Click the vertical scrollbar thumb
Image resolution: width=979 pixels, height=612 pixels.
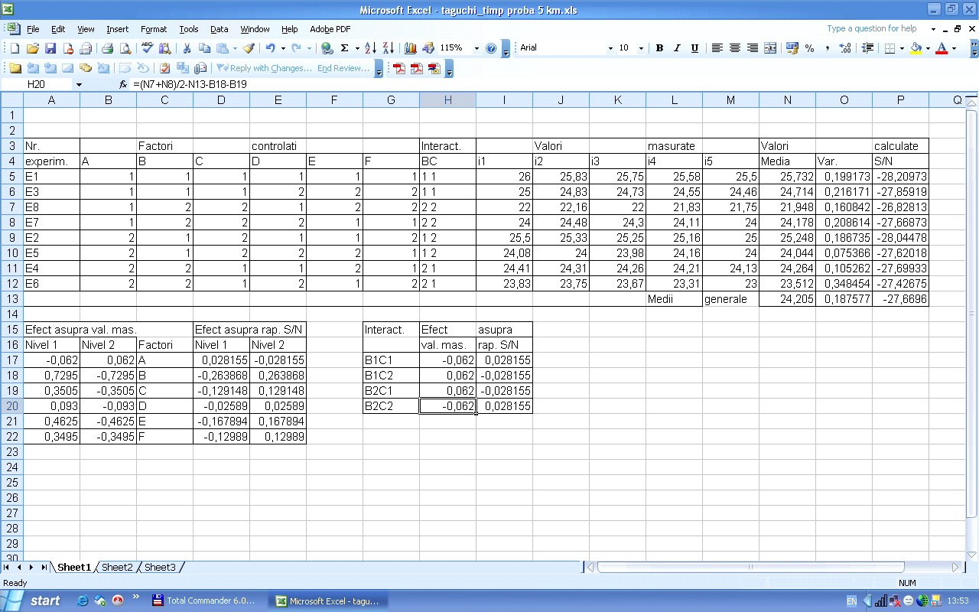tap(971, 313)
